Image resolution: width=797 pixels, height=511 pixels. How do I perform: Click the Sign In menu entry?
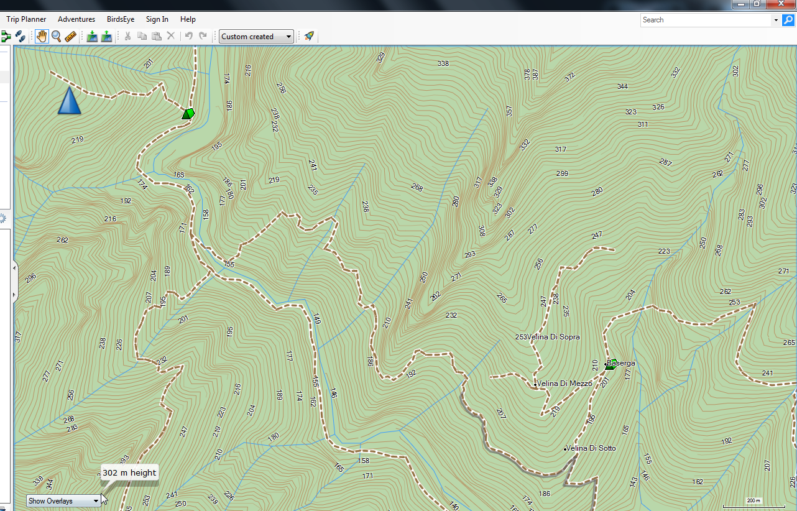pyautogui.click(x=157, y=19)
